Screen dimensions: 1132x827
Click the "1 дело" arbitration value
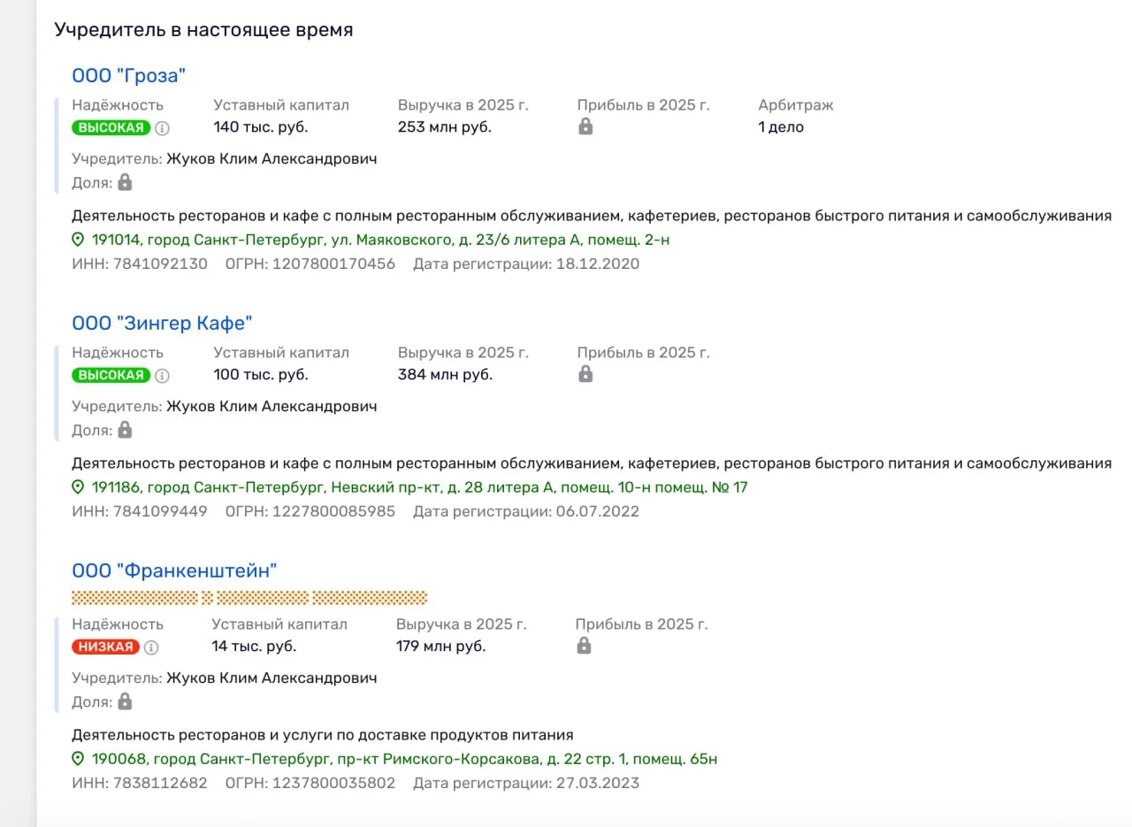pyautogui.click(x=781, y=126)
